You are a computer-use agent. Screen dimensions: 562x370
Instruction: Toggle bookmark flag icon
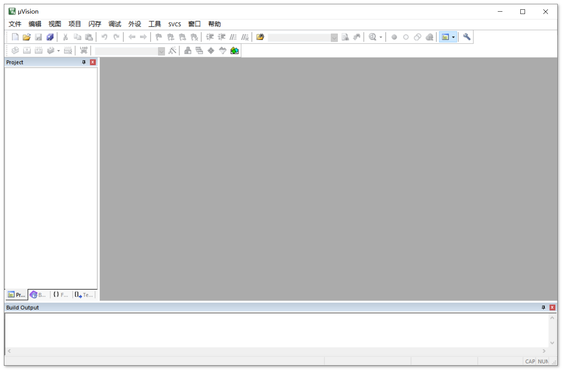159,37
